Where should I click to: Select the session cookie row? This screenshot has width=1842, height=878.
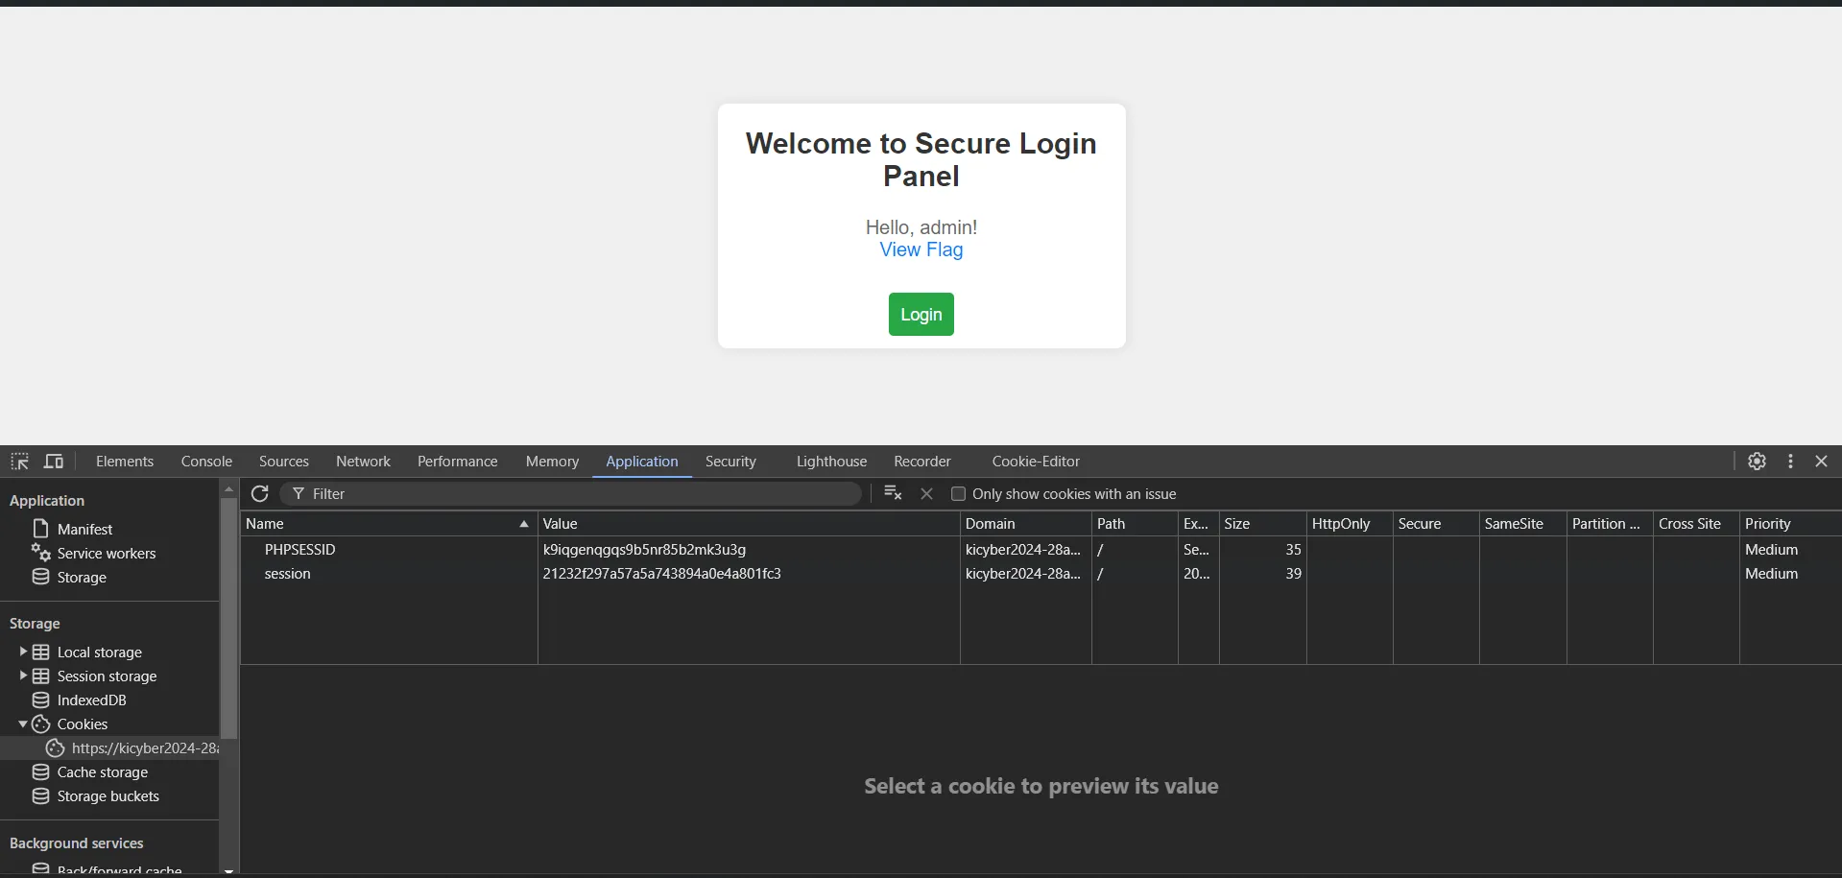pos(288,574)
